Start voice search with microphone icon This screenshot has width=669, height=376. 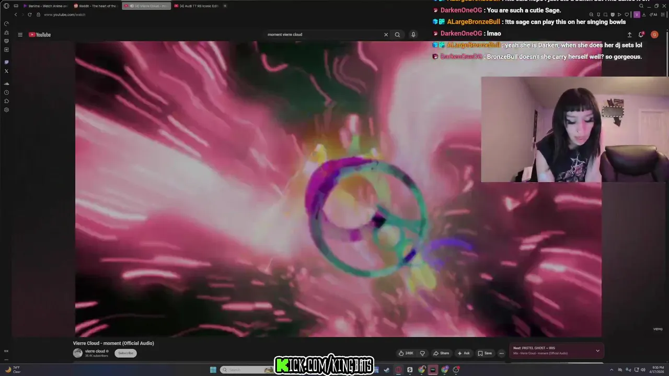(413, 34)
